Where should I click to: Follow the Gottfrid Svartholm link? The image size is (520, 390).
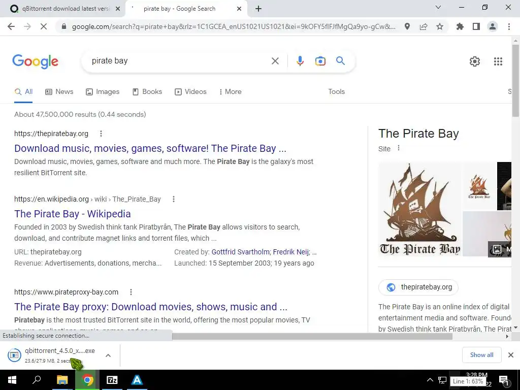240,252
